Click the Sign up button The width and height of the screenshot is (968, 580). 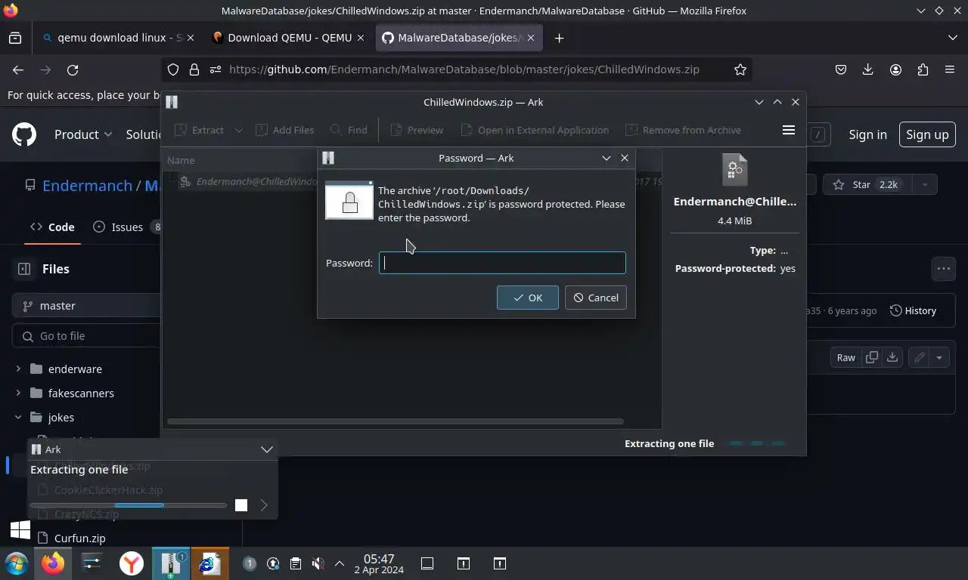pyautogui.click(x=926, y=134)
